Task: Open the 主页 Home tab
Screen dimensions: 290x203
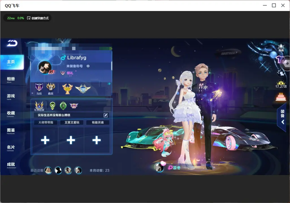Action: tap(12, 62)
